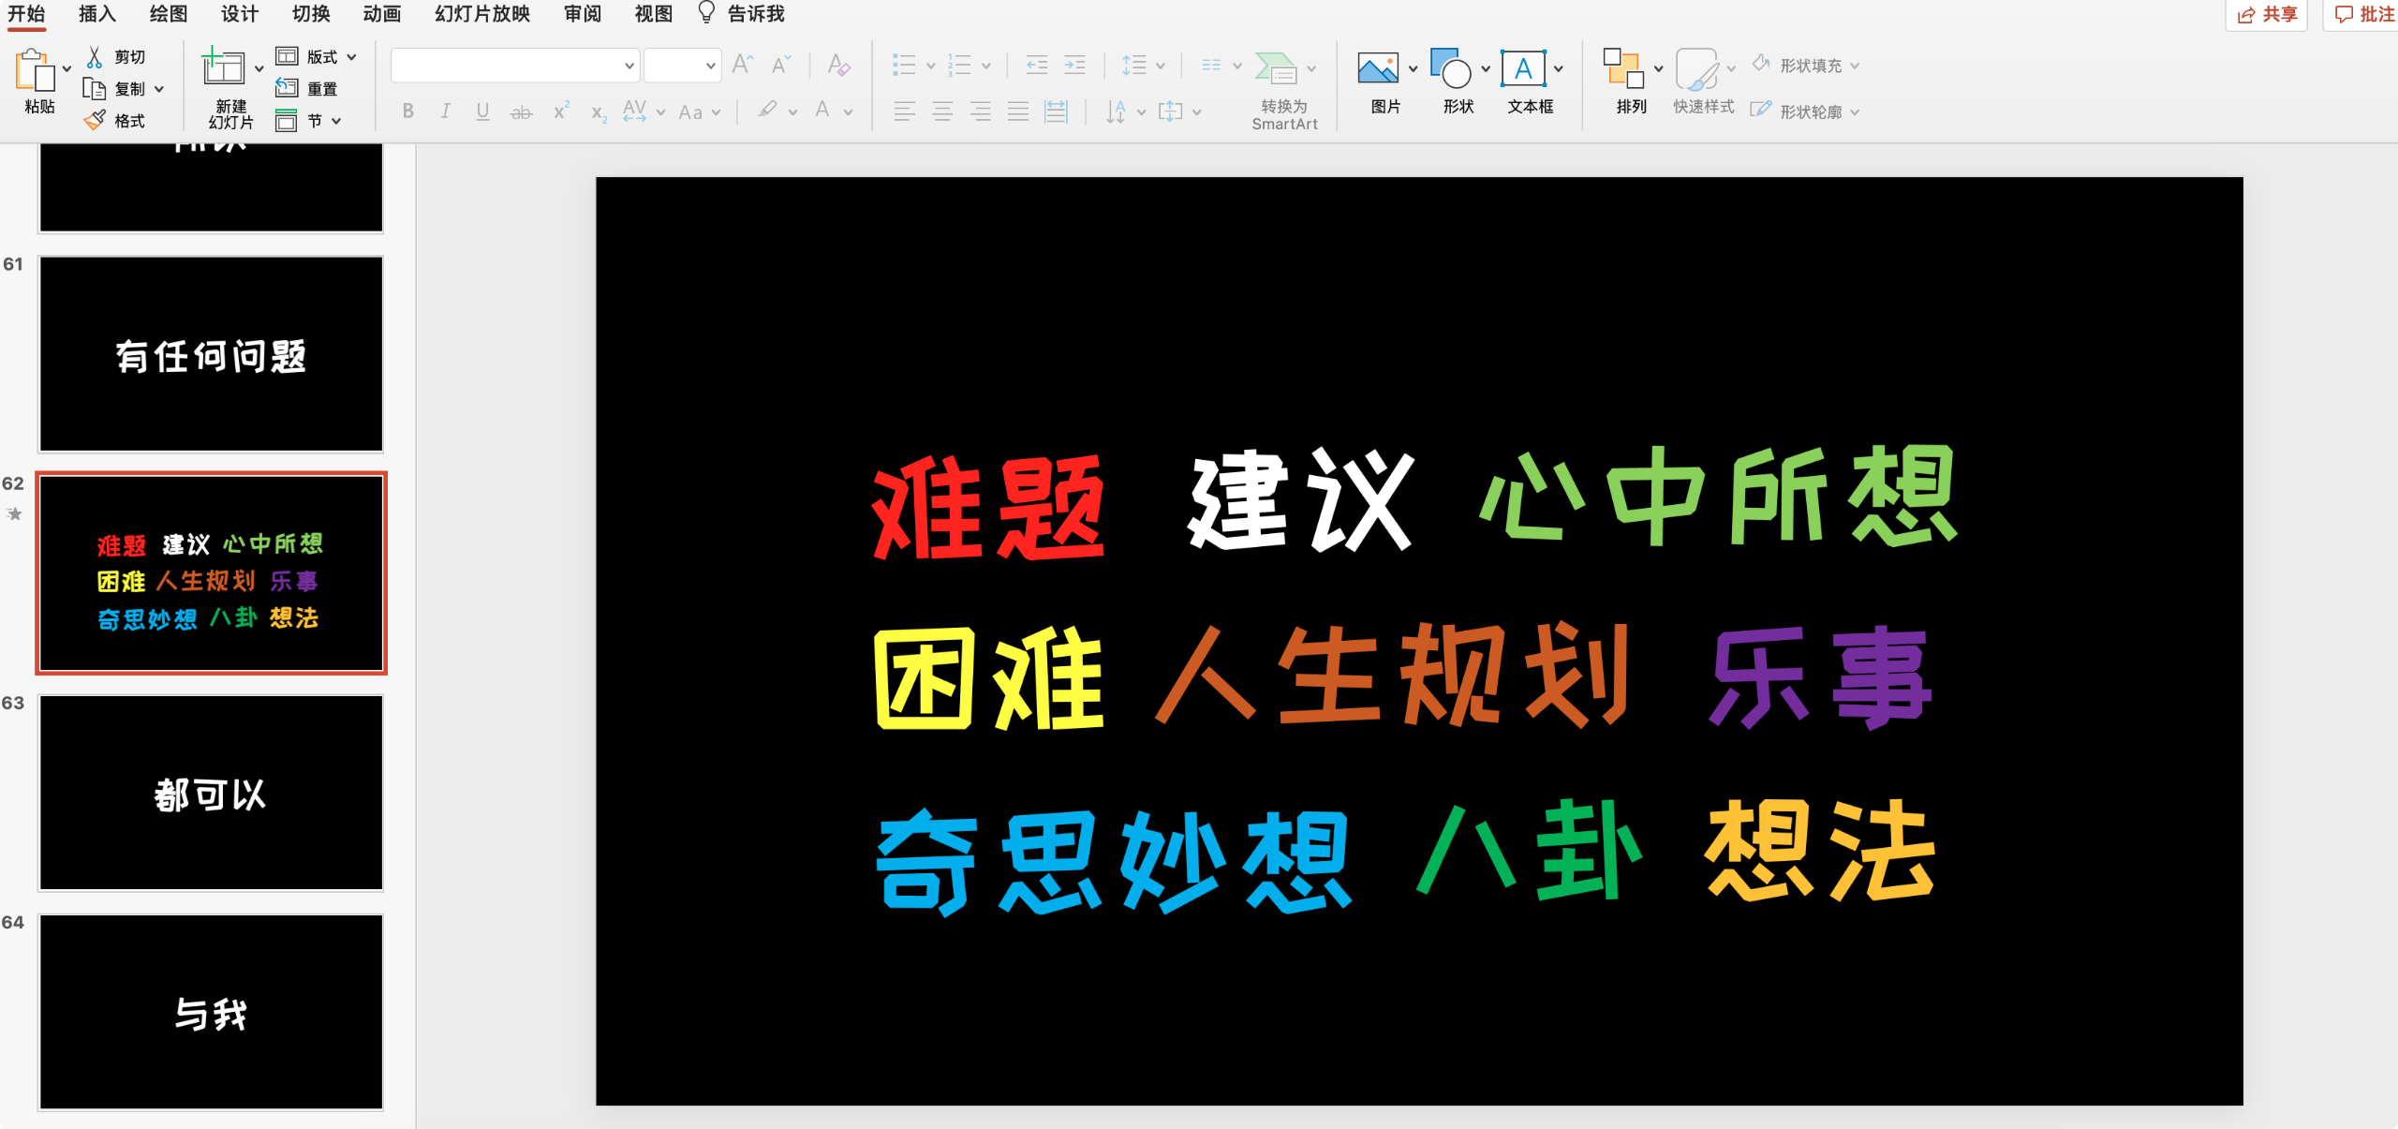Image resolution: width=2398 pixels, height=1129 pixels.
Task: Insert a picture with the 图片 icon
Action: [1377, 69]
